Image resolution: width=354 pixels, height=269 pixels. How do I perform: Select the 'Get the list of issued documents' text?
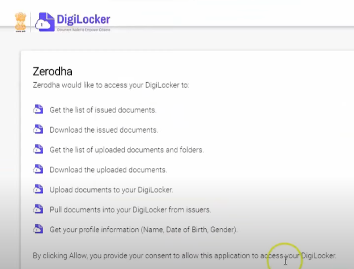(x=103, y=110)
